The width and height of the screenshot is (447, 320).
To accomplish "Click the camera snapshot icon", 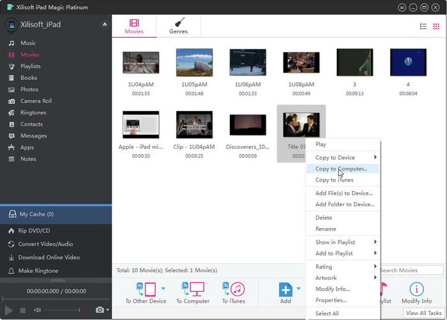I will (x=99, y=310).
